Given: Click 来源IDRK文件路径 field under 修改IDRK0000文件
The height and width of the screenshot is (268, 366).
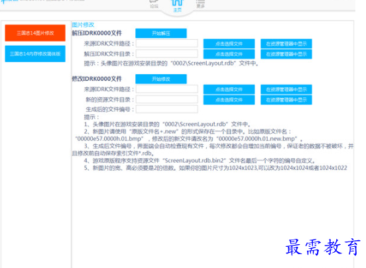Looking at the screenshot, I should point(167,89).
